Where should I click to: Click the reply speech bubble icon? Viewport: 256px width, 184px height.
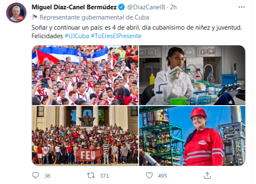tap(35, 176)
